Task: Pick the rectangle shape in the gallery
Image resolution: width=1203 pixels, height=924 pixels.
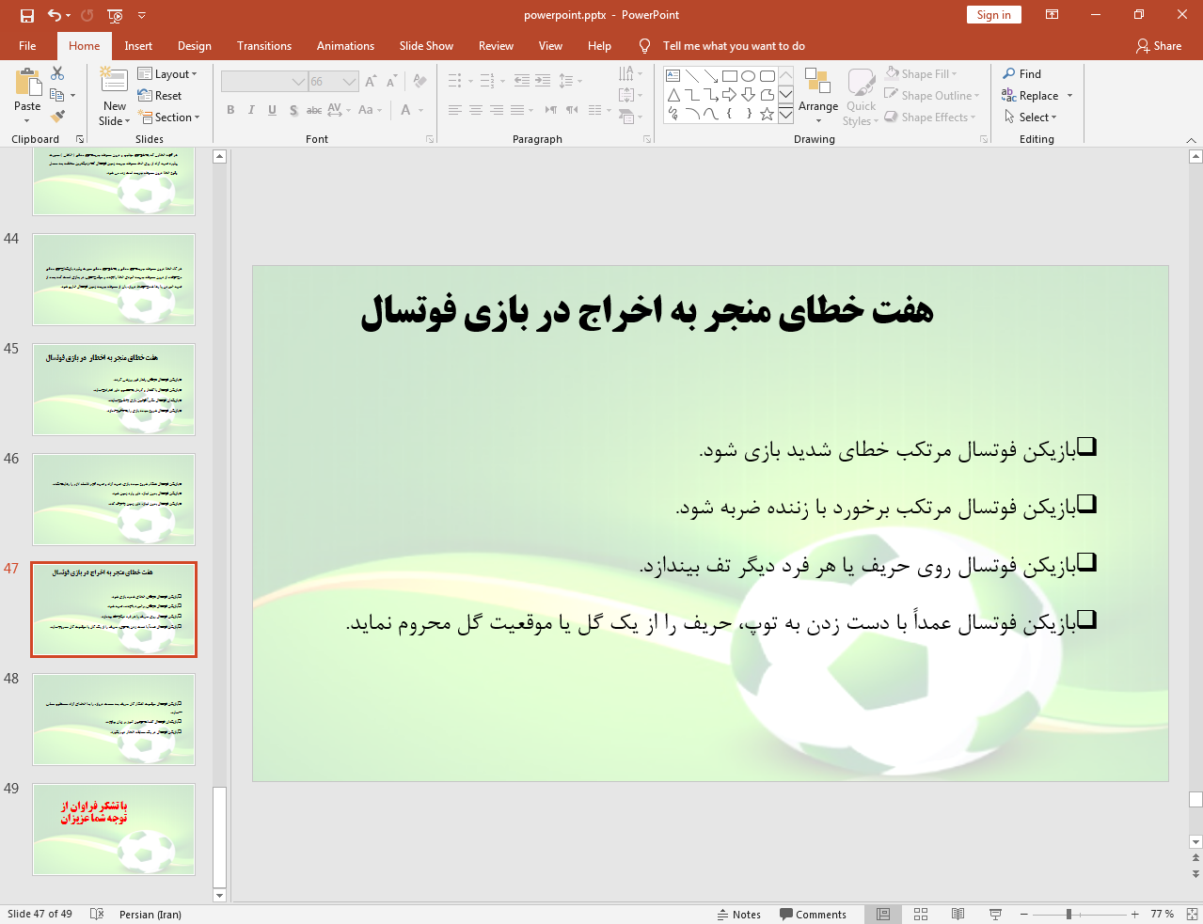Action: pyautogui.click(x=729, y=76)
